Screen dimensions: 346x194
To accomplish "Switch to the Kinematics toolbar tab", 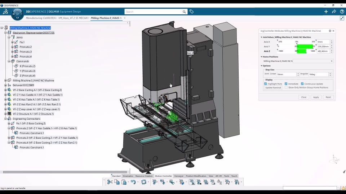I will click(128, 176).
